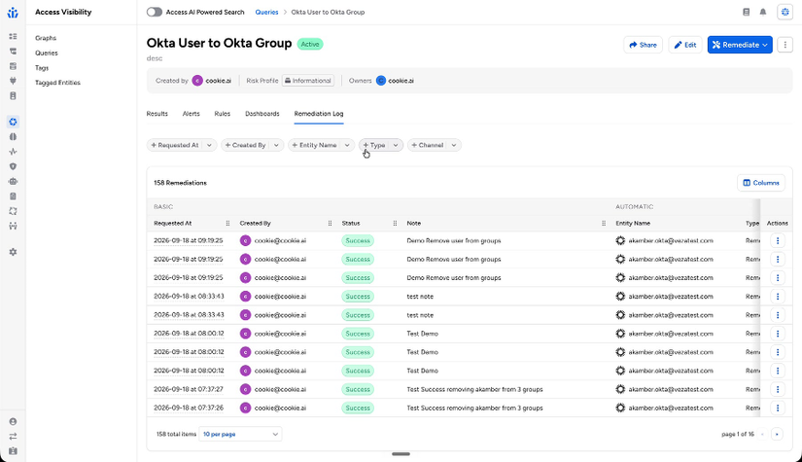Select the highlighted Access Visibility sidebar icon
The image size is (802, 462).
tap(13, 122)
